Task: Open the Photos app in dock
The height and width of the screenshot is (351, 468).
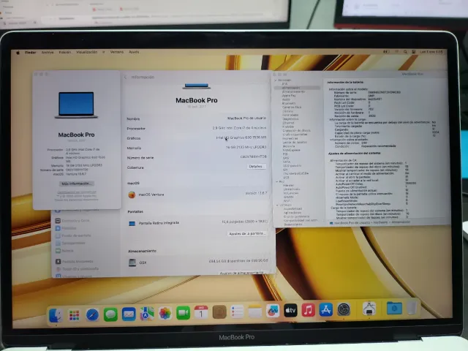Action: pyautogui.click(x=165, y=314)
